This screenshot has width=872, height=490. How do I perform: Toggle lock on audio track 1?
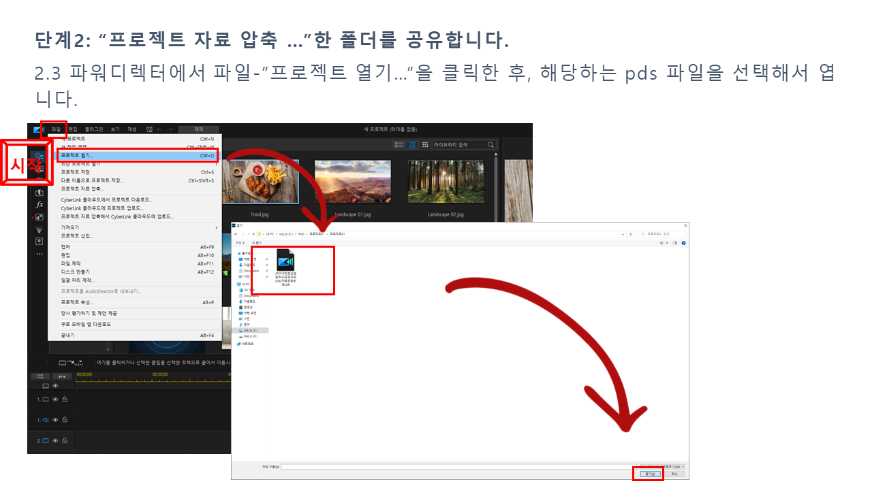(65, 420)
